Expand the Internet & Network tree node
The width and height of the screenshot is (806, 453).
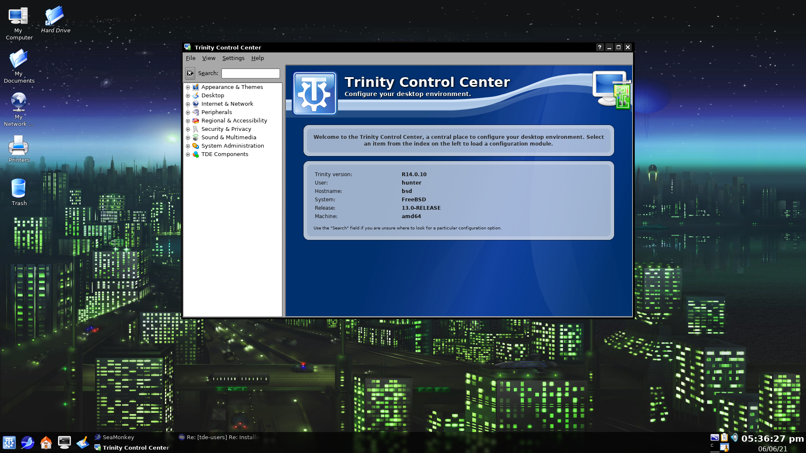tap(188, 104)
